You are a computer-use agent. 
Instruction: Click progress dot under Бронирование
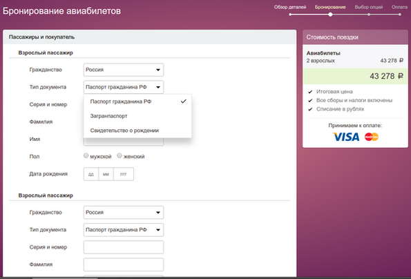[x=331, y=15]
